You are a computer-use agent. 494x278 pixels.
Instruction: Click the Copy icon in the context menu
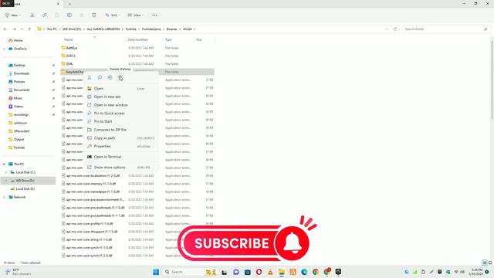tap(100, 77)
